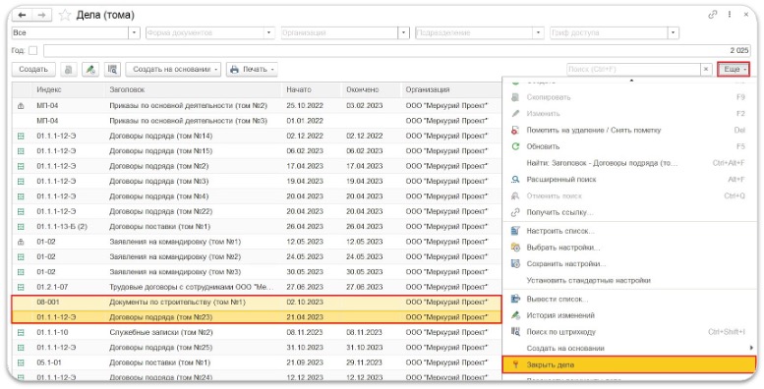Click the Расширенный поиск magnifier icon
Image resolution: width=764 pixels, height=389 pixels.
[x=515, y=180]
